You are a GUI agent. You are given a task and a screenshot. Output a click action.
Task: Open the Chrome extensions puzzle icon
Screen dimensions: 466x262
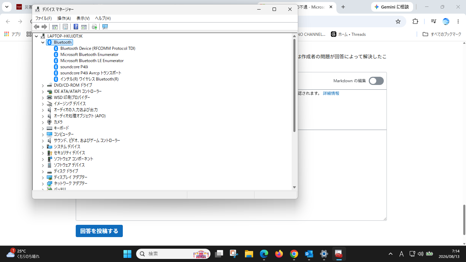(415, 21)
